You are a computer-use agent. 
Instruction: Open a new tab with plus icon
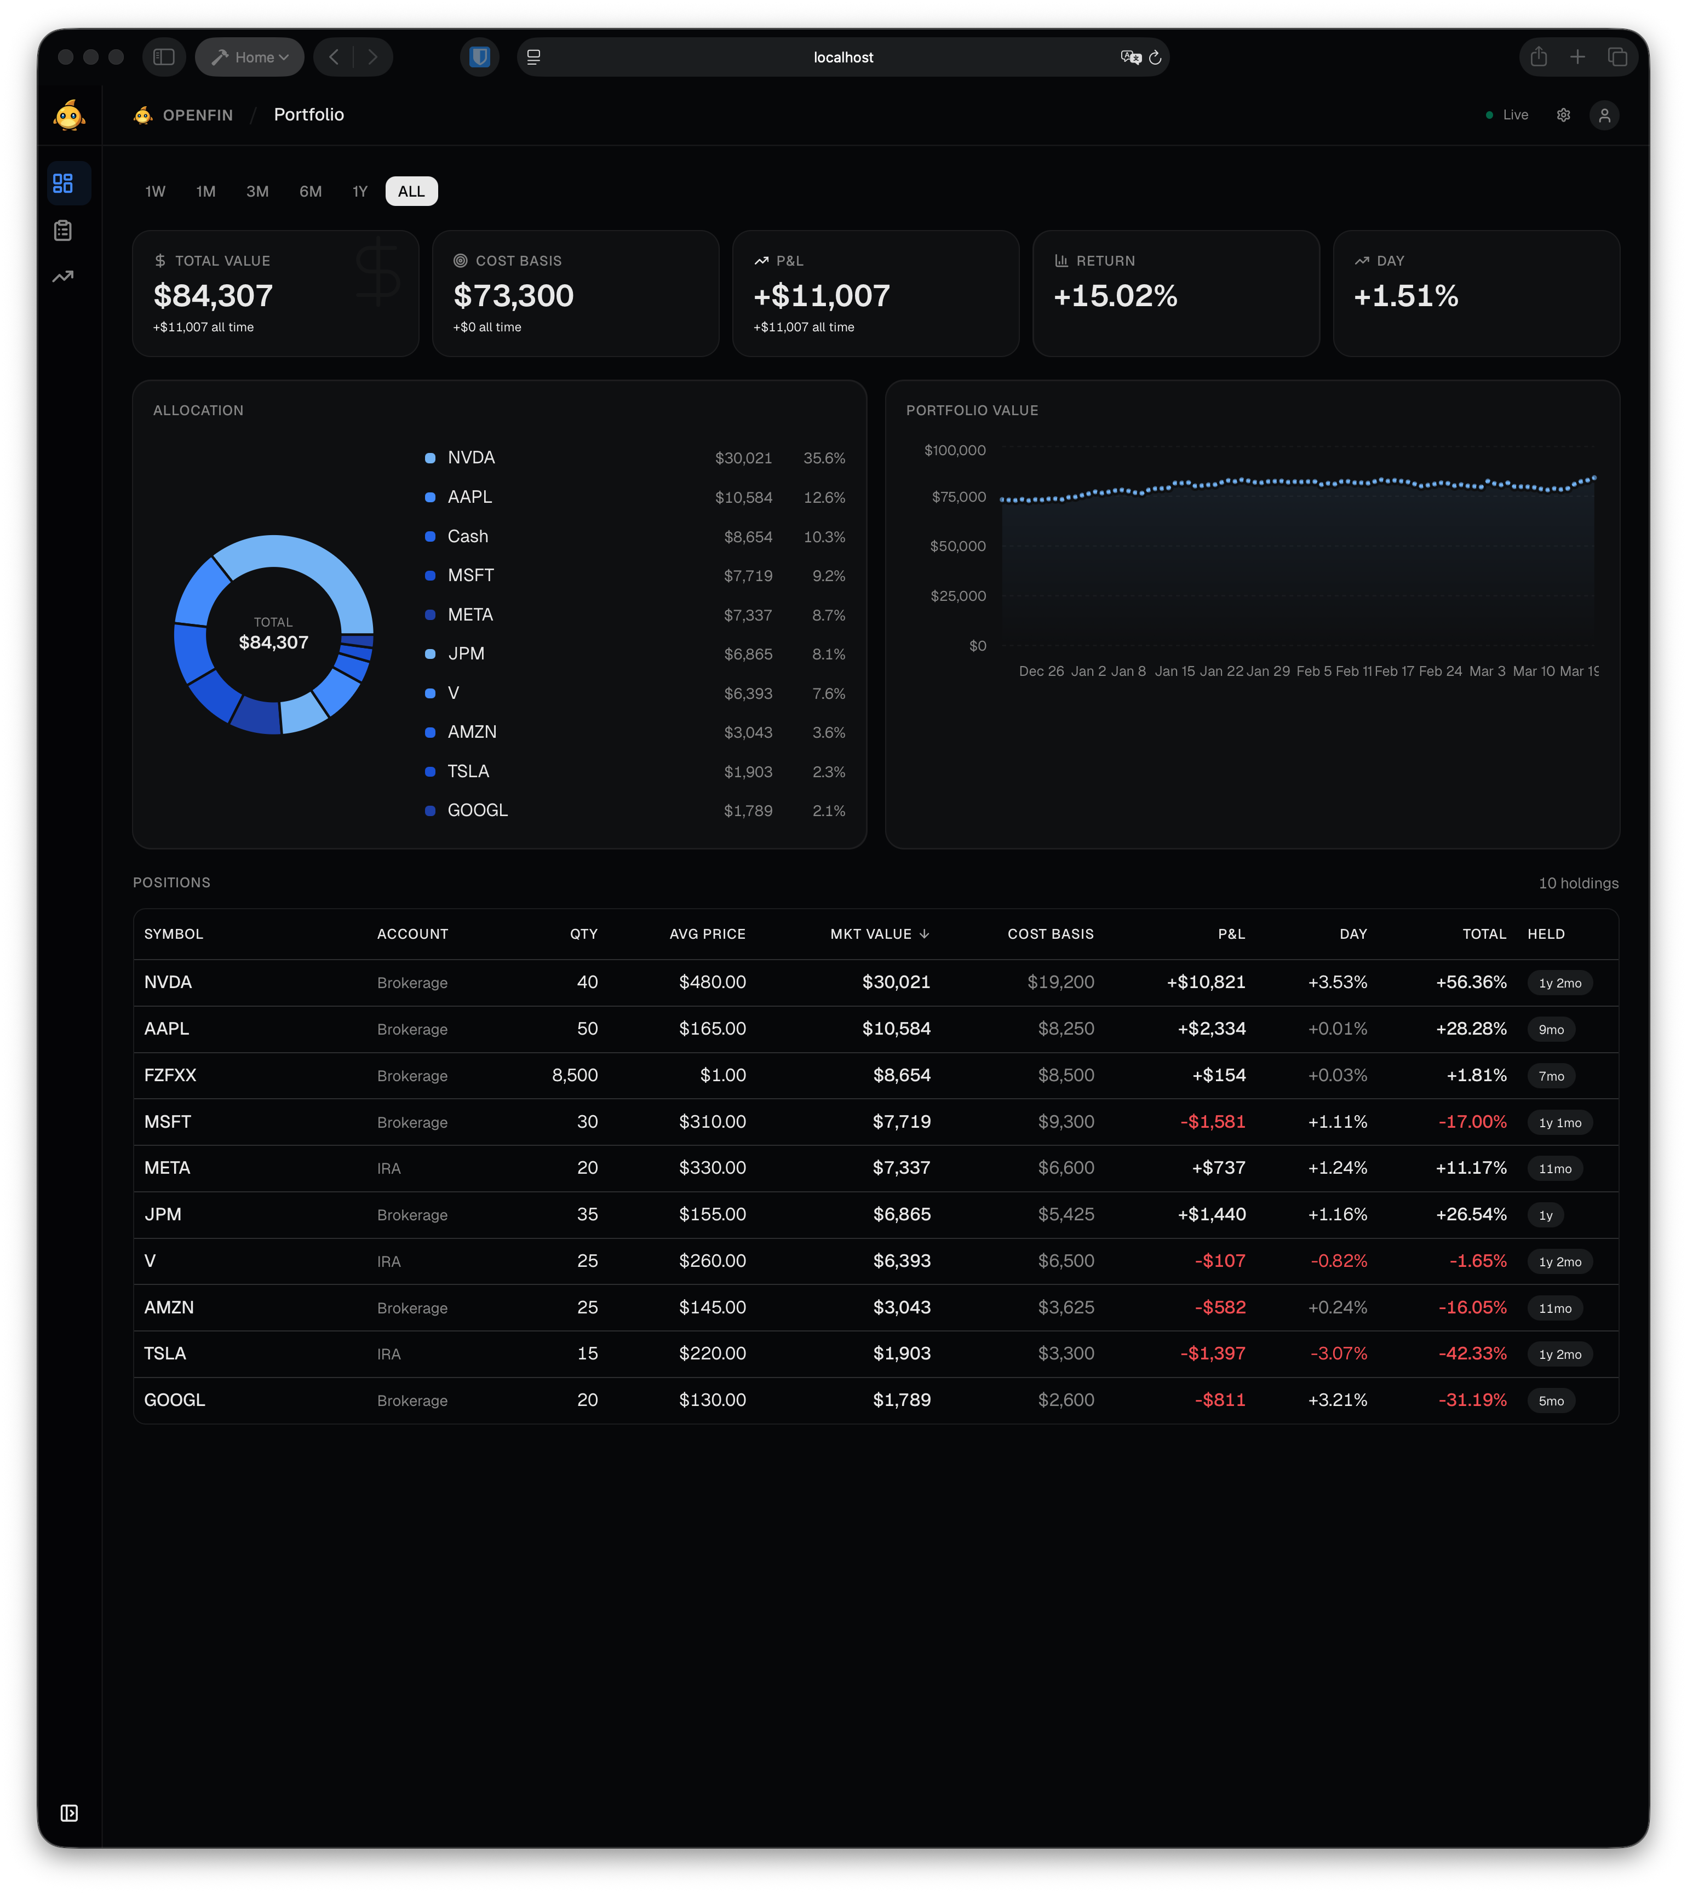tap(1577, 58)
